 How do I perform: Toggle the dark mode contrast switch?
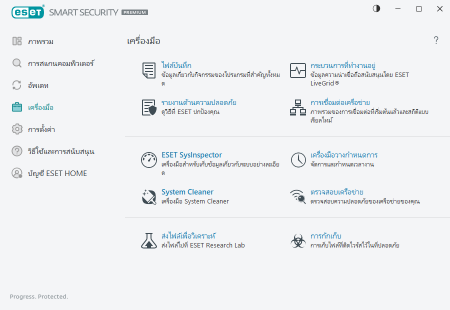coord(376,8)
